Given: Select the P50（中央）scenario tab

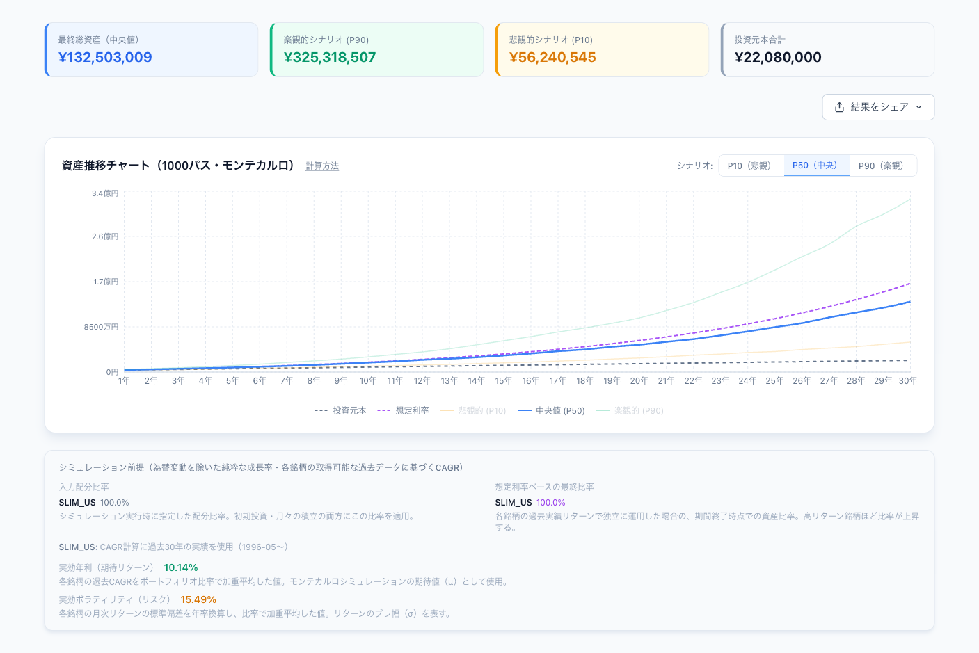Looking at the screenshot, I should click(817, 166).
